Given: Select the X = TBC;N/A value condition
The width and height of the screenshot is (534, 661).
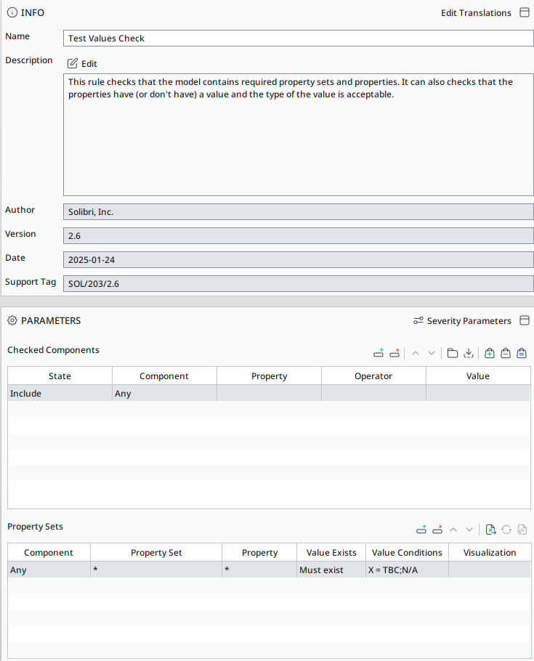Looking at the screenshot, I should pyautogui.click(x=407, y=570).
